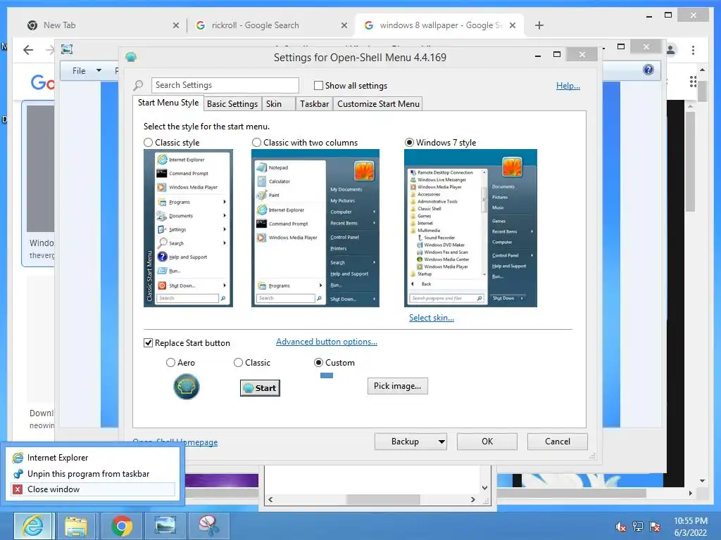Image resolution: width=721 pixels, height=540 pixels.
Task: Toggle the Show all settings checkbox
Action: 318,85
